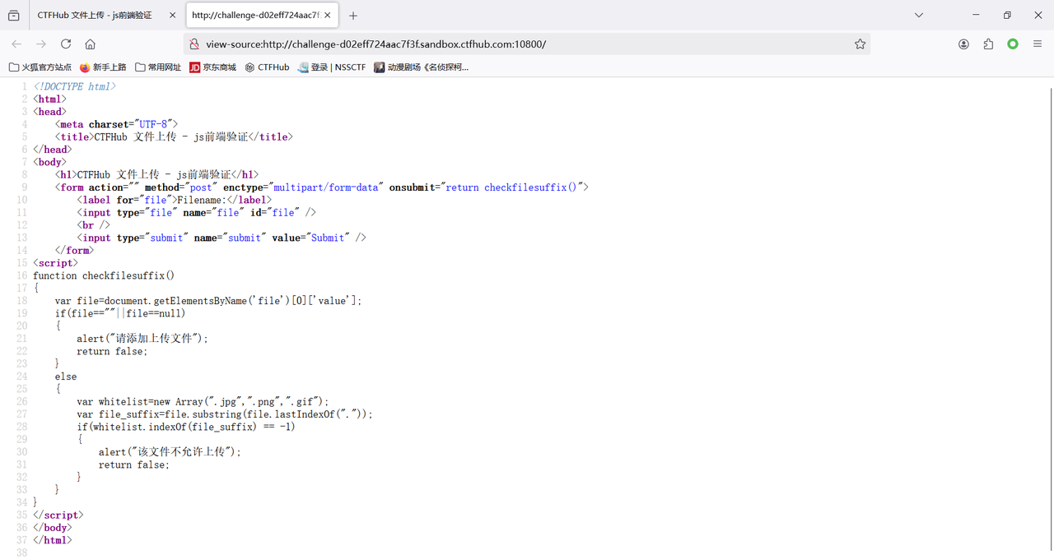Click the connection not secure lock icon
Screen dimensions: 1054x559
(194, 44)
